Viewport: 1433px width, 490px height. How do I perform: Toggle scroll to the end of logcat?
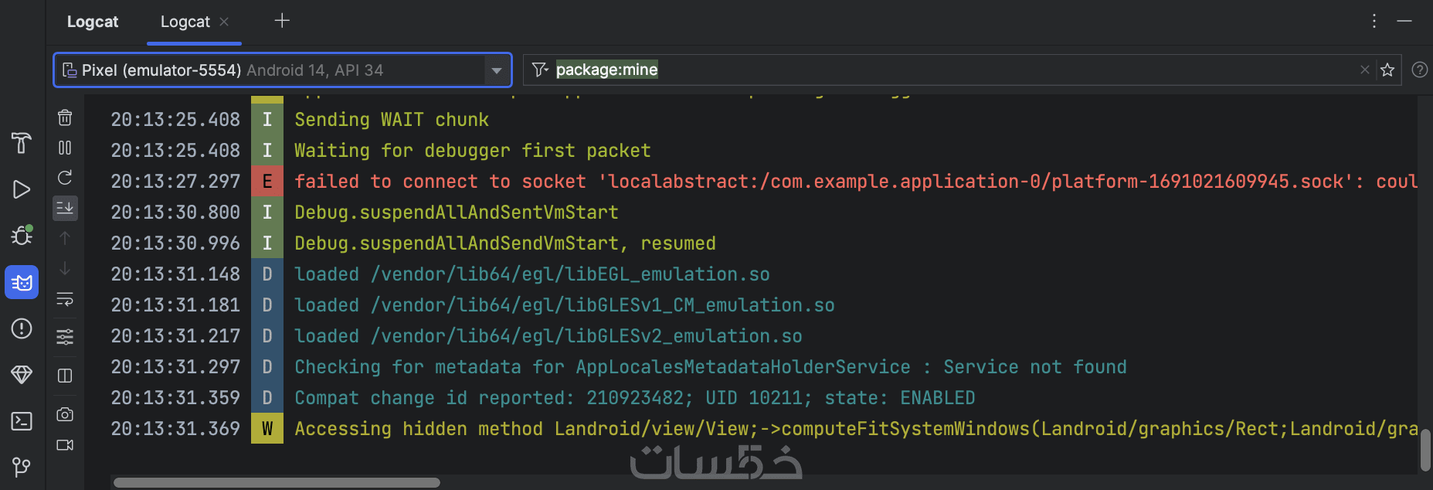click(x=65, y=208)
